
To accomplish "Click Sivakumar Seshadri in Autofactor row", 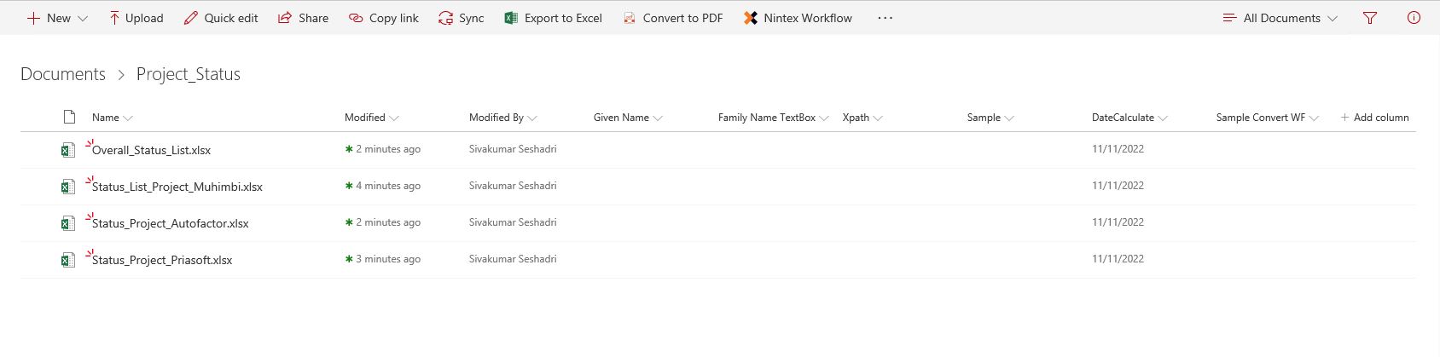I will coord(513,222).
